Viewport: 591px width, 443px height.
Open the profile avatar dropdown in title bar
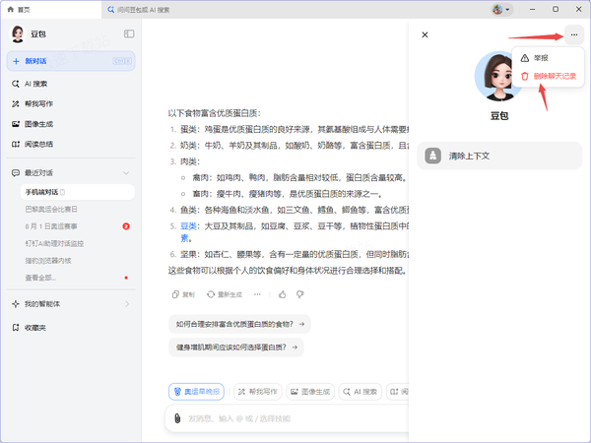(x=501, y=10)
